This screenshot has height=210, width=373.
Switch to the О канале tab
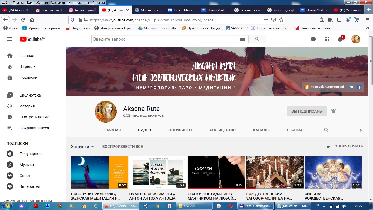[x=296, y=130]
